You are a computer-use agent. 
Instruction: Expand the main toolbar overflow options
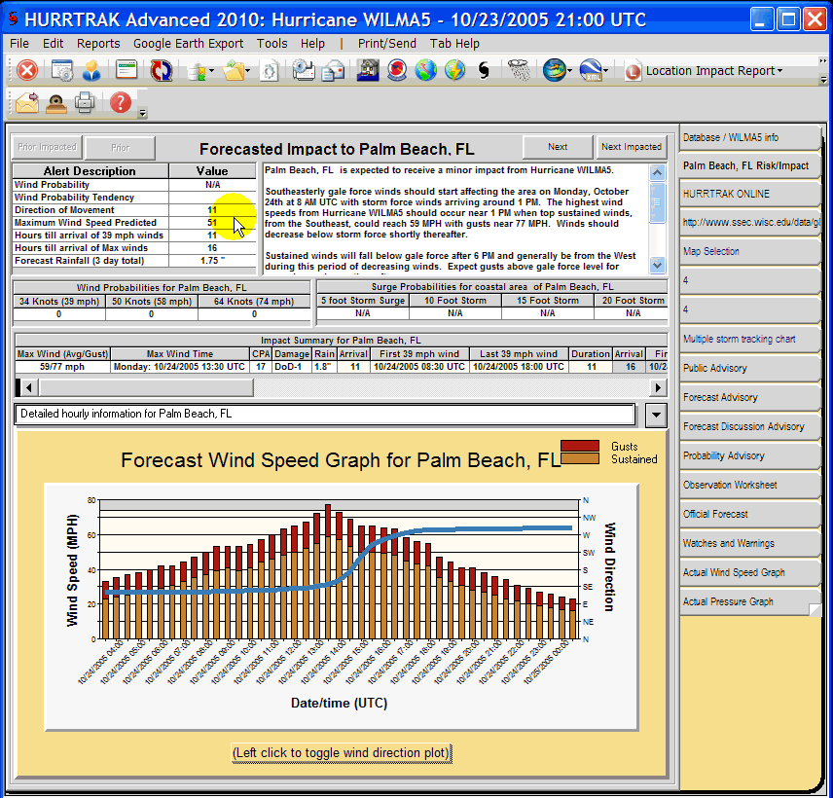(823, 80)
